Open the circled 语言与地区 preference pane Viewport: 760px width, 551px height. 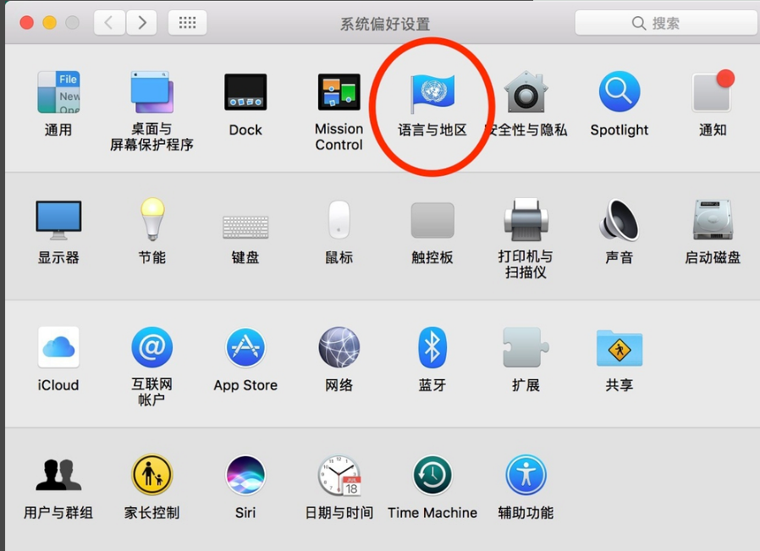432,93
